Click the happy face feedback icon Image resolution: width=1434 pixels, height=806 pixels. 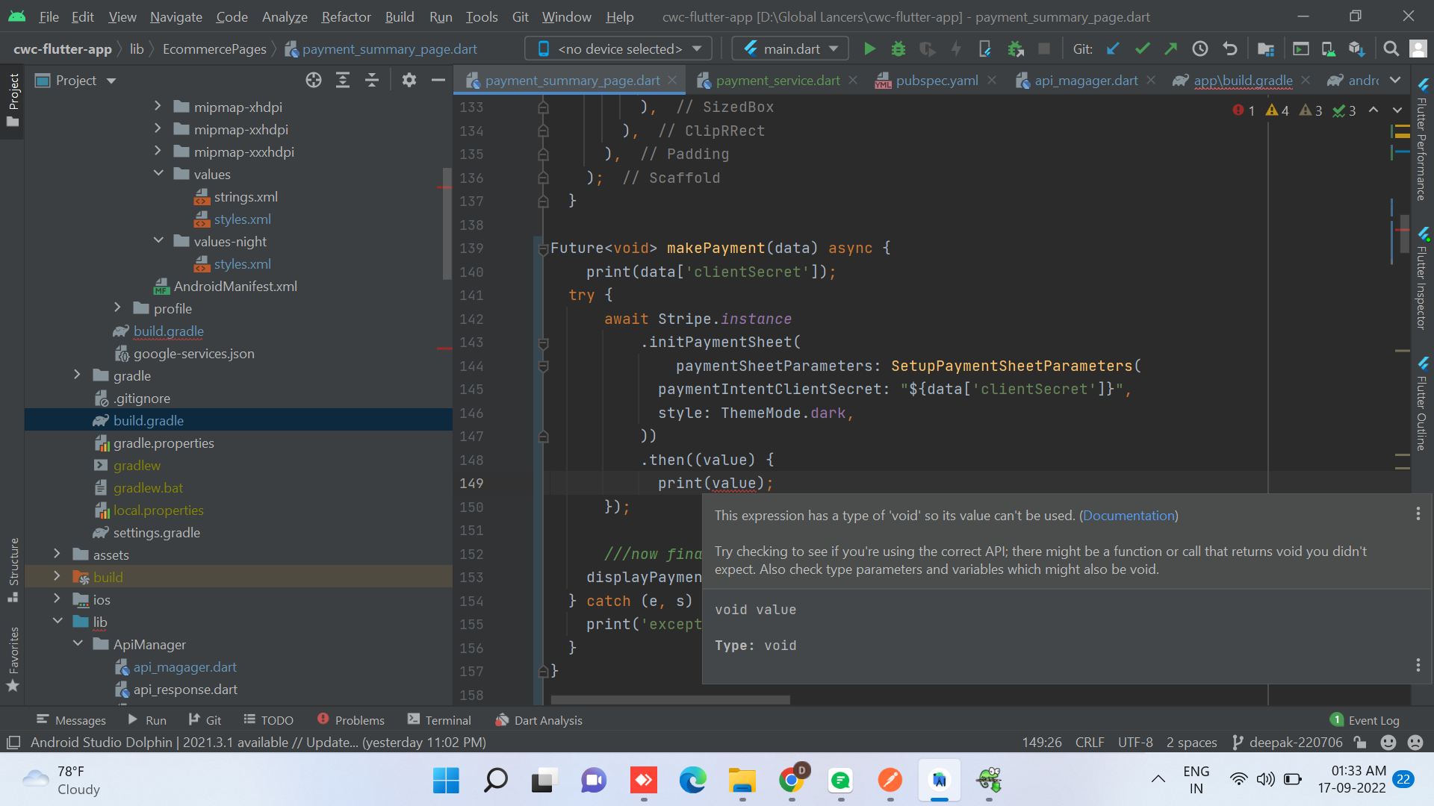coord(1388,743)
